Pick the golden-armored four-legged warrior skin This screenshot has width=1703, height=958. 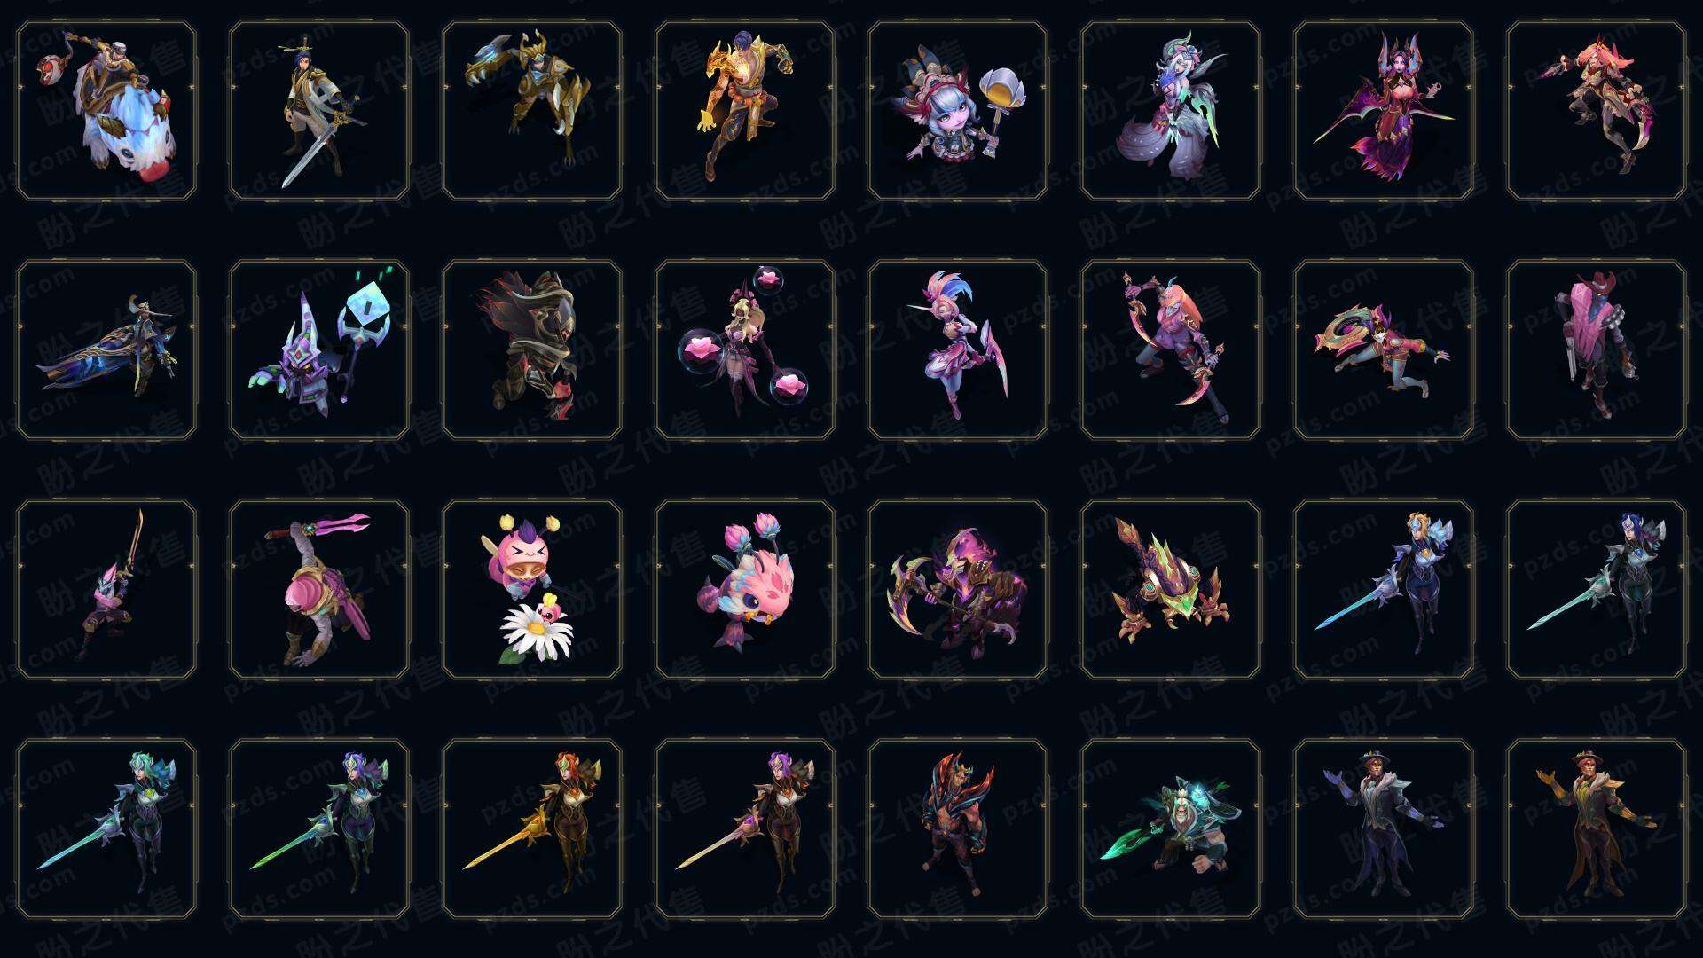click(x=532, y=110)
